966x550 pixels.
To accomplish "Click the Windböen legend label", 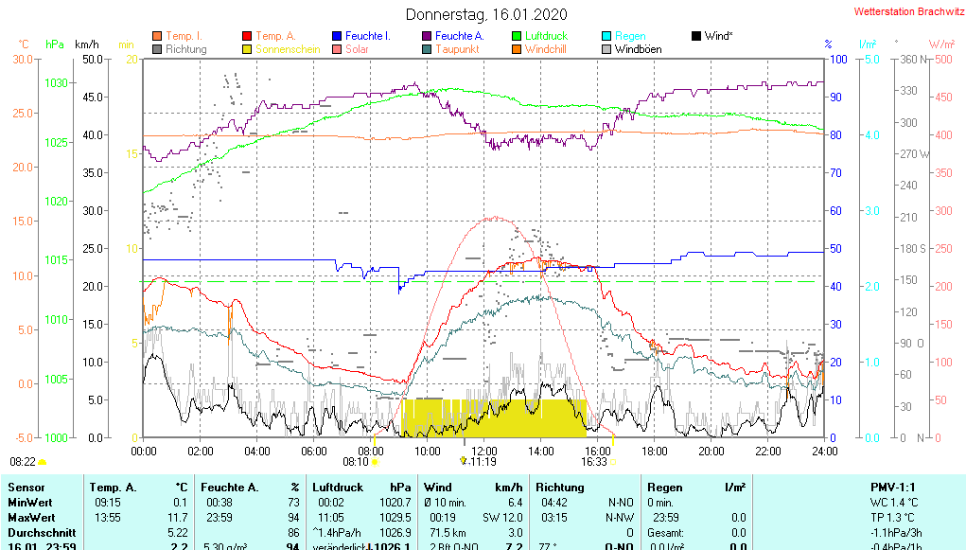I will (638, 49).
